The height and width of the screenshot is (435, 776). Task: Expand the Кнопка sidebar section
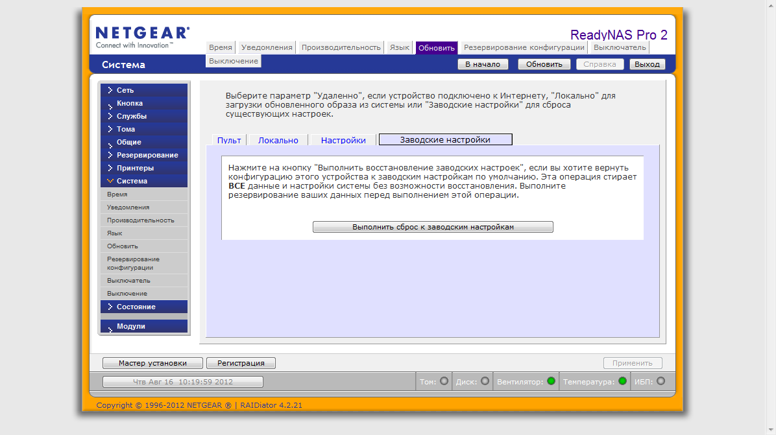pos(144,103)
